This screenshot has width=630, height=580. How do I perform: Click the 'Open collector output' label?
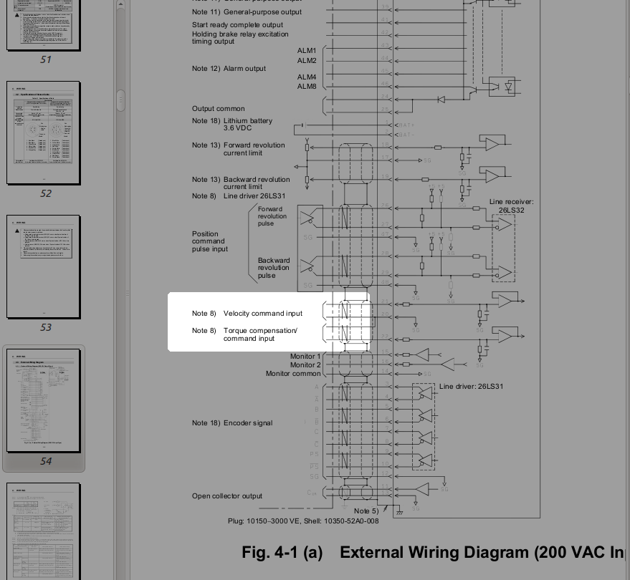coord(227,496)
